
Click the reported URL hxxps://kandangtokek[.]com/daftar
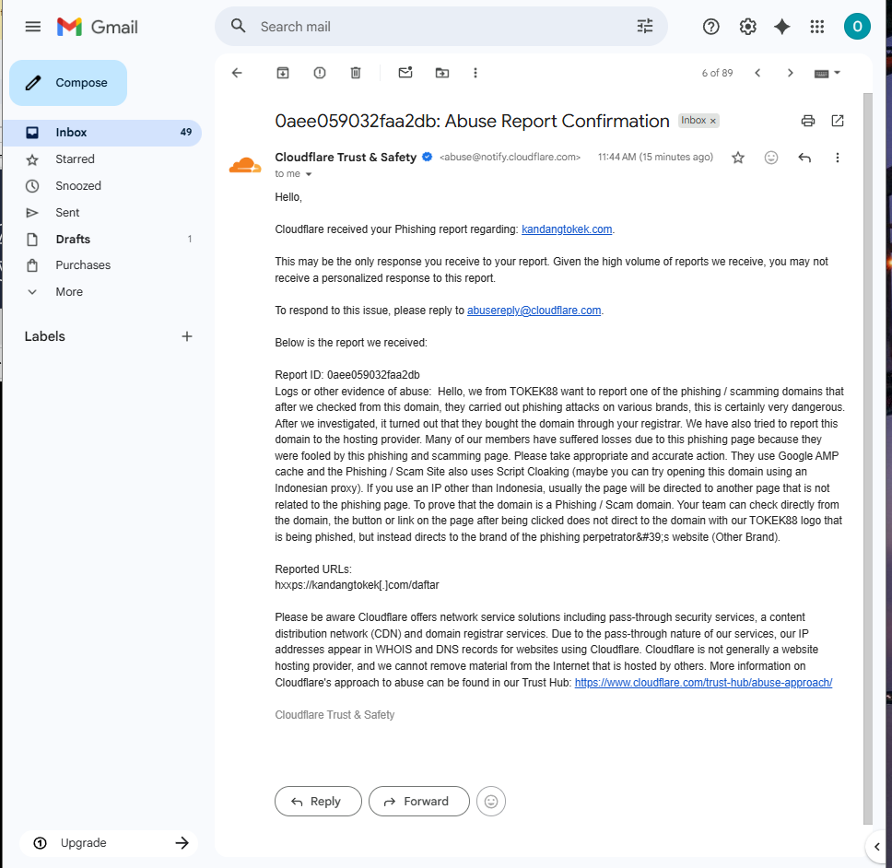357,585
